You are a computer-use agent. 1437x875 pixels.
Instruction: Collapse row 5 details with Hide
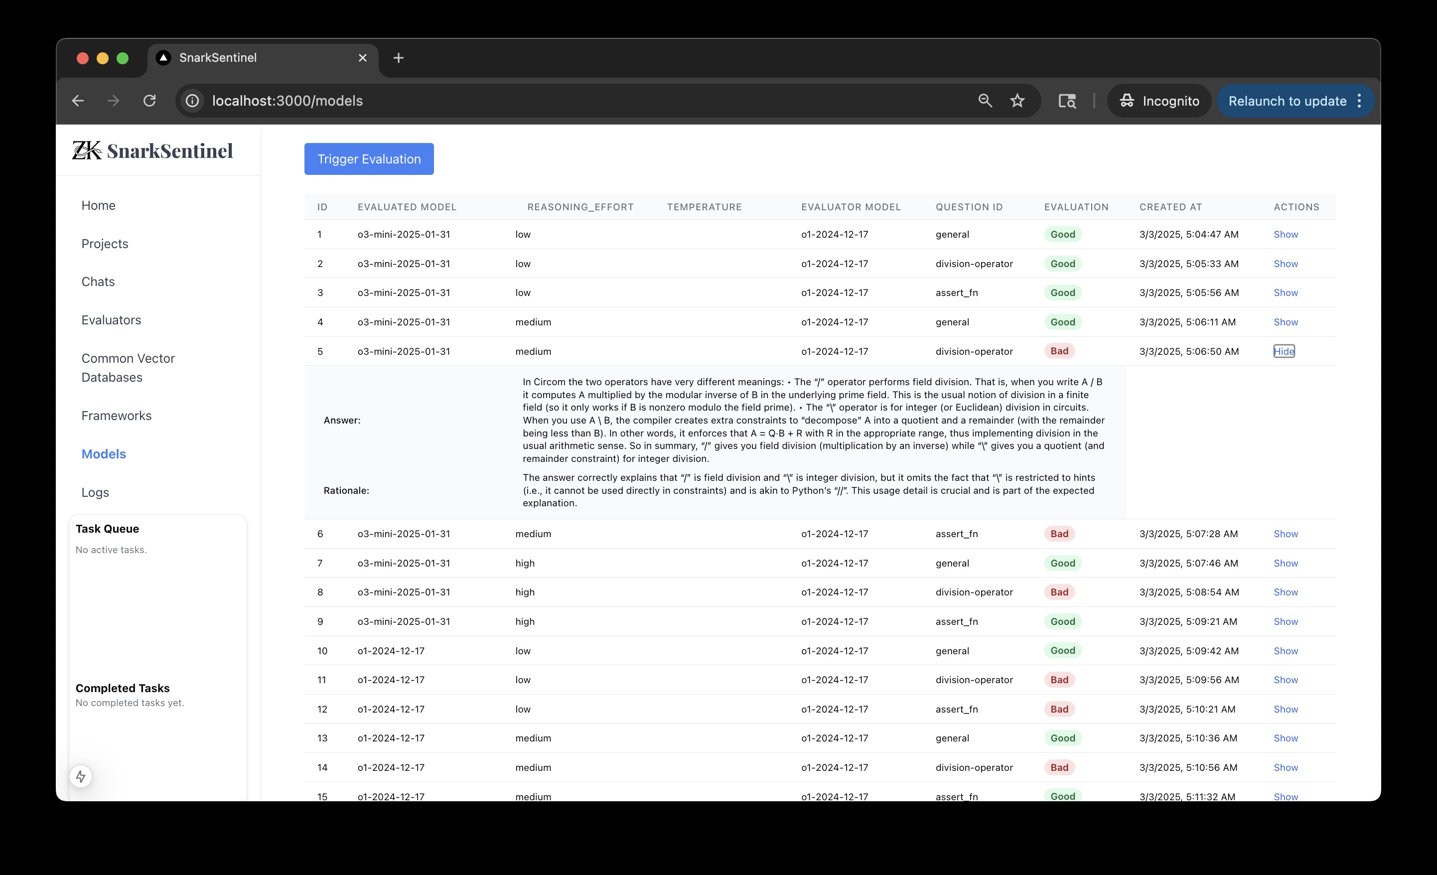[1284, 351]
